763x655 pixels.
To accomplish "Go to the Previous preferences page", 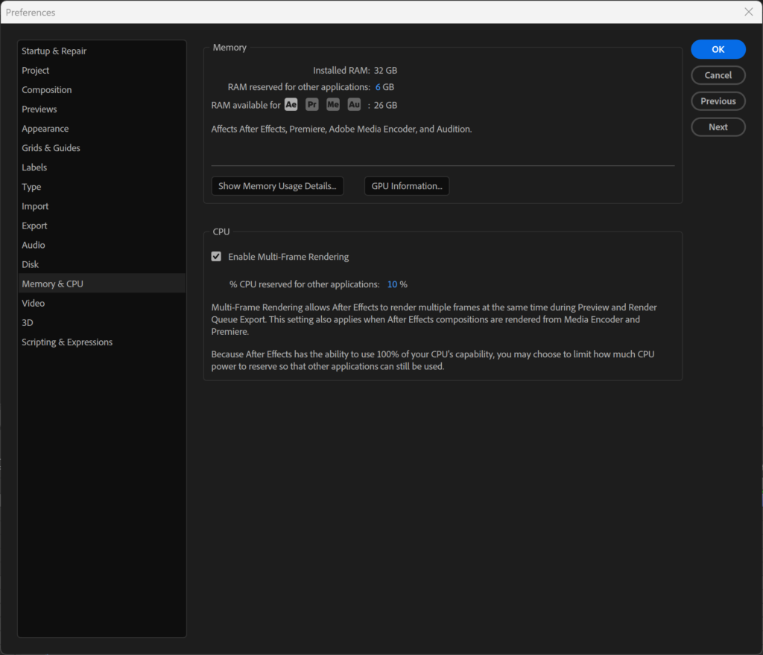I will tap(718, 101).
